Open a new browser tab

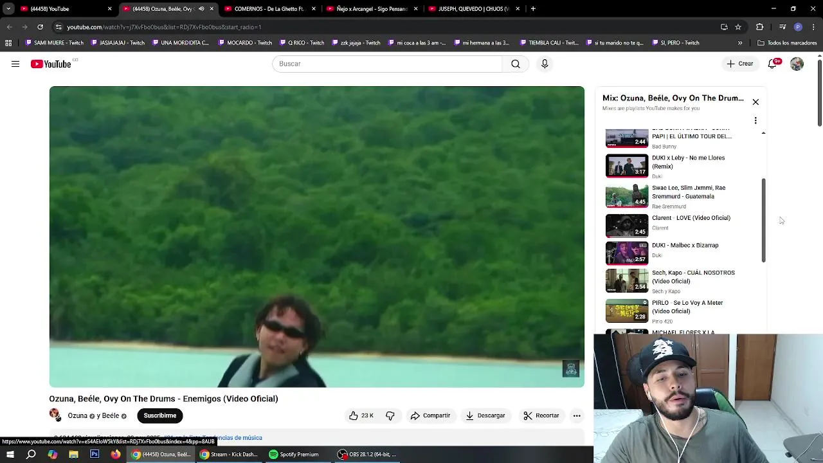tap(533, 9)
